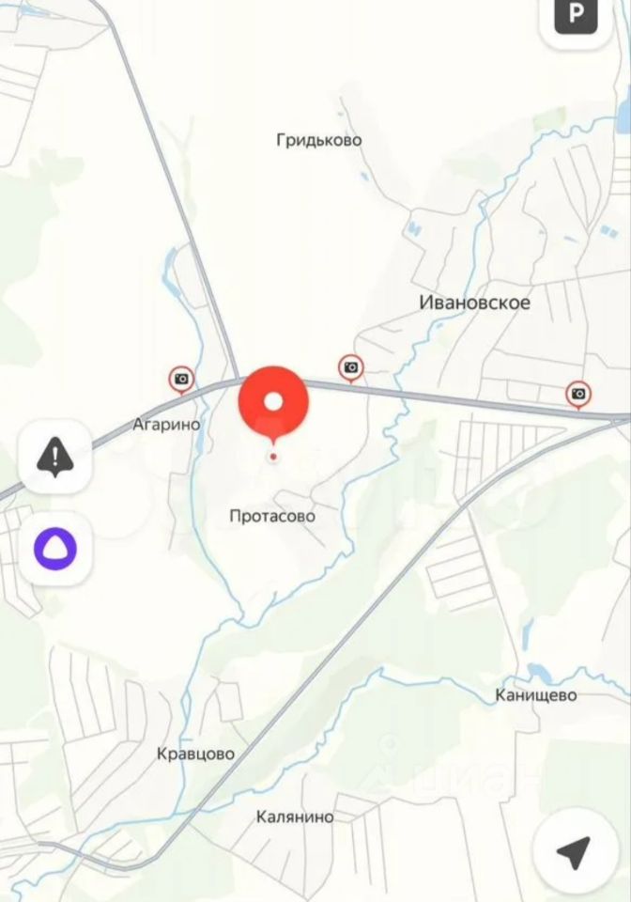Tap the speed camera icon near the center pin
Viewport: 631px width, 902px height.
pos(350,368)
